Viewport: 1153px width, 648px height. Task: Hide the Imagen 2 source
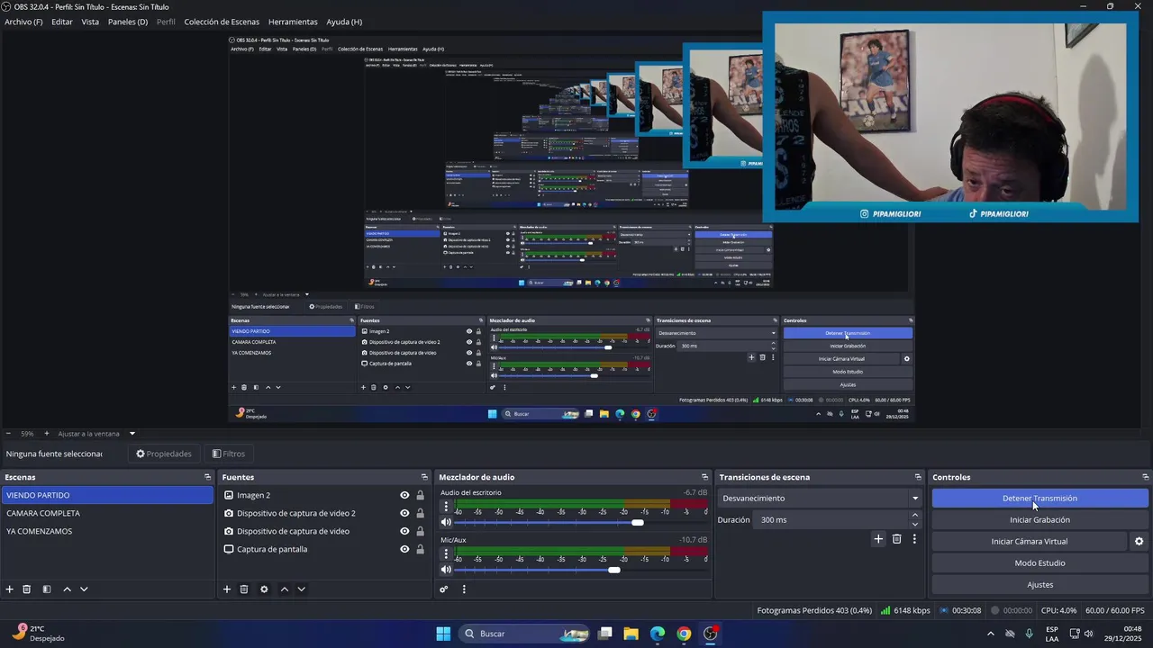(404, 495)
